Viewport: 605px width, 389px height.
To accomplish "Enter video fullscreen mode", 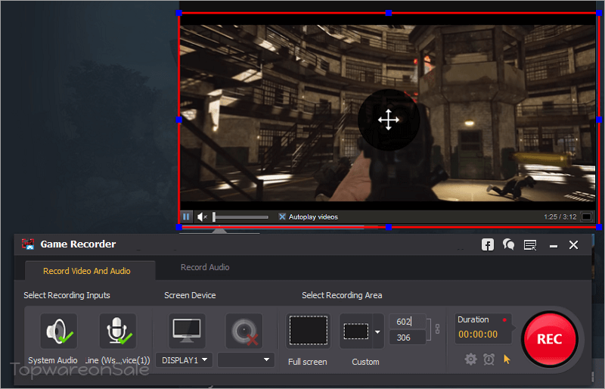I will 587,216.
